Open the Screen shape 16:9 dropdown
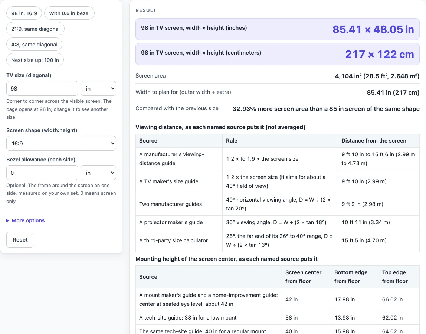Screen dimensions: 426x334 [x=61, y=143]
